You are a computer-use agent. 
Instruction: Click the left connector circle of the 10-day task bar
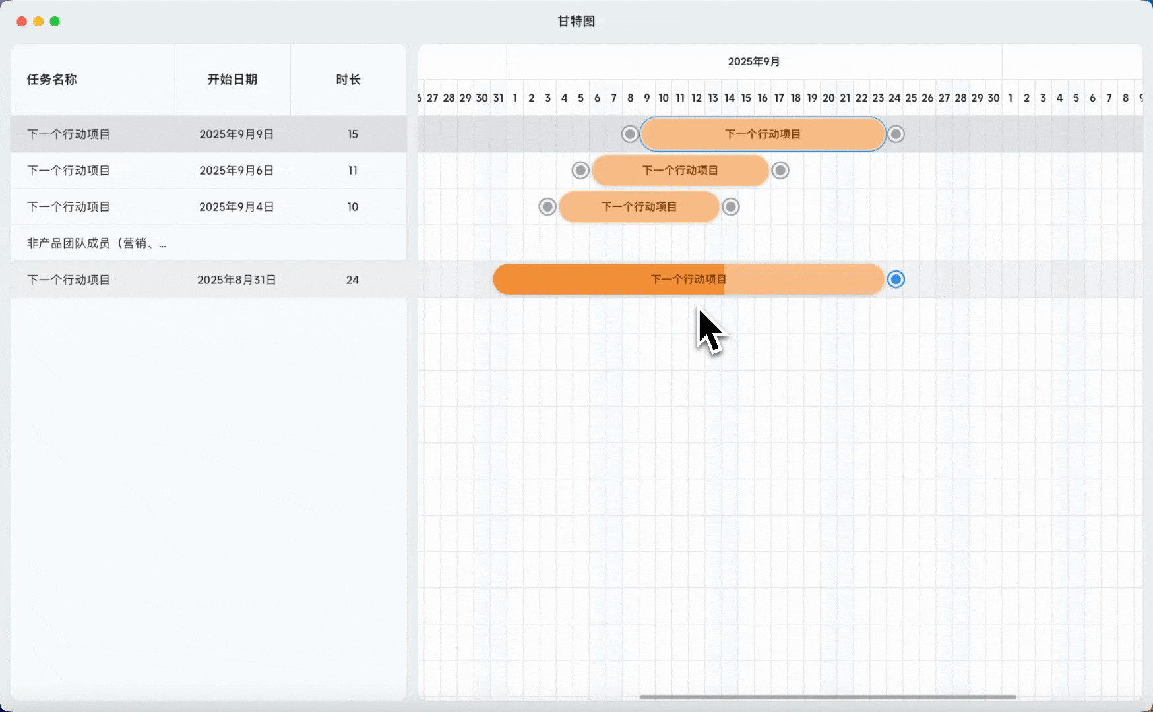click(547, 207)
